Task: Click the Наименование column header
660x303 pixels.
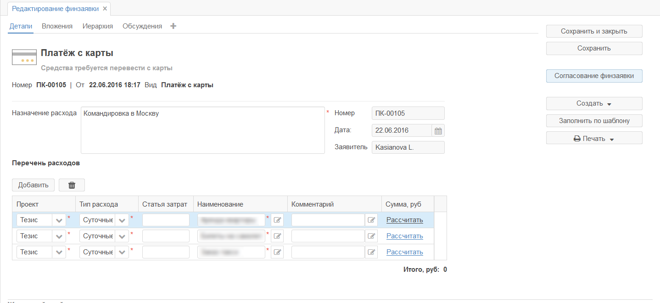Action: (241, 204)
